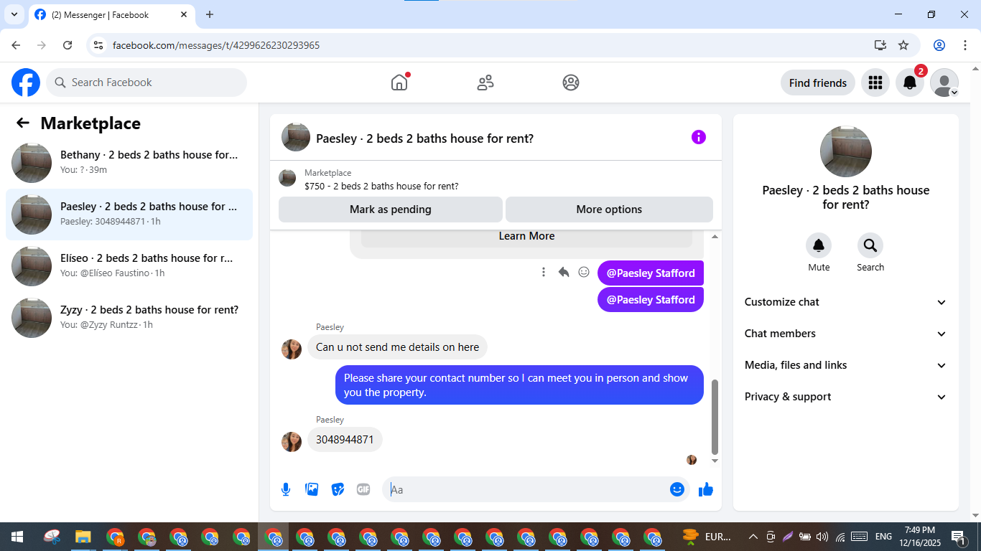The image size is (981, 551).
Task: Open the Chrome three-dot menu
Action: 964,45
